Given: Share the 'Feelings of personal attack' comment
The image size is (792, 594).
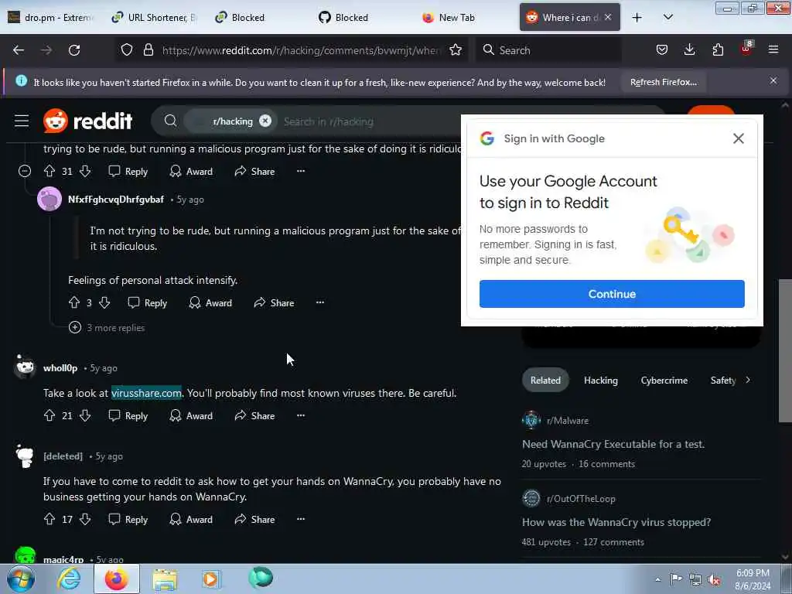Looking at the screenshot, I should pyautogui.click(x=274, y=302).
